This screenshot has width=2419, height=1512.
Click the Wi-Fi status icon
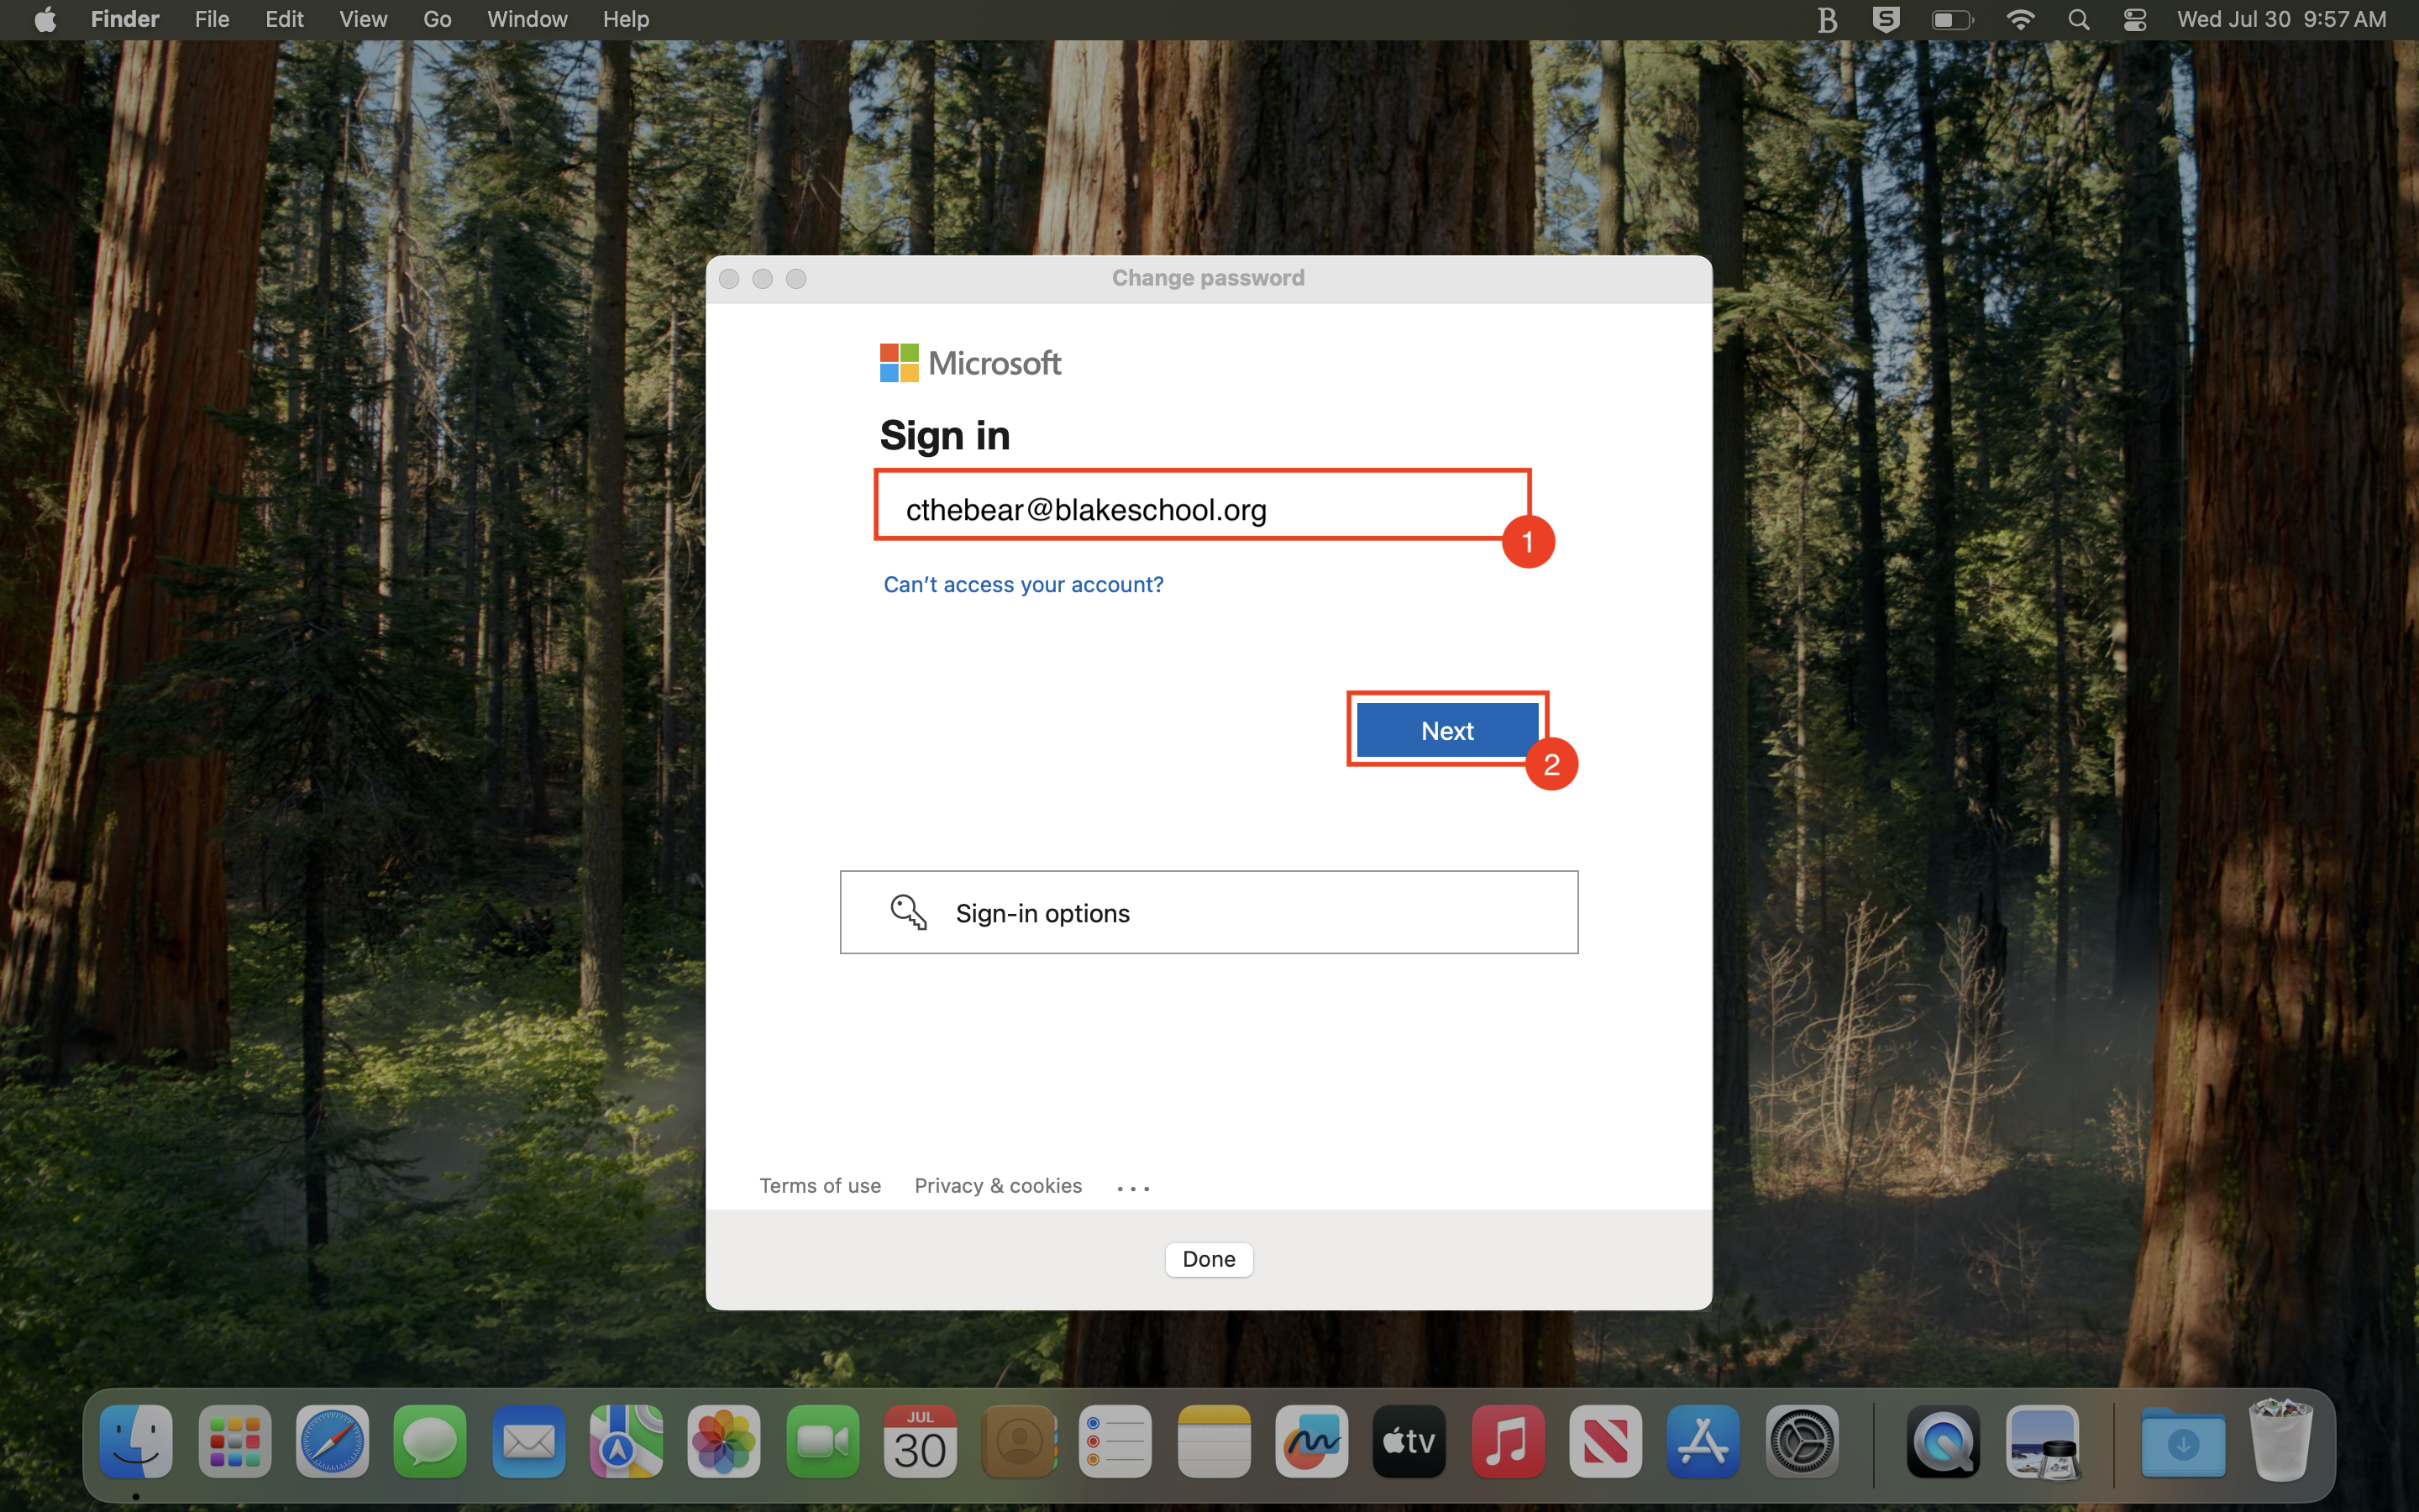[2021, 20]
